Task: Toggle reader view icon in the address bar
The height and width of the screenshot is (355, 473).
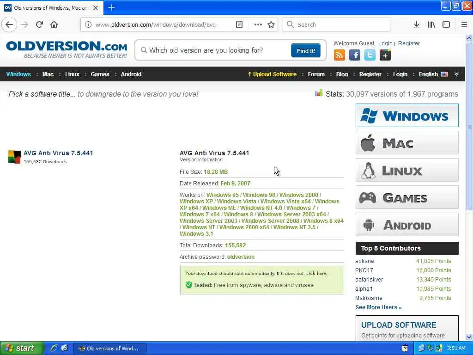Action: point(239,24)
